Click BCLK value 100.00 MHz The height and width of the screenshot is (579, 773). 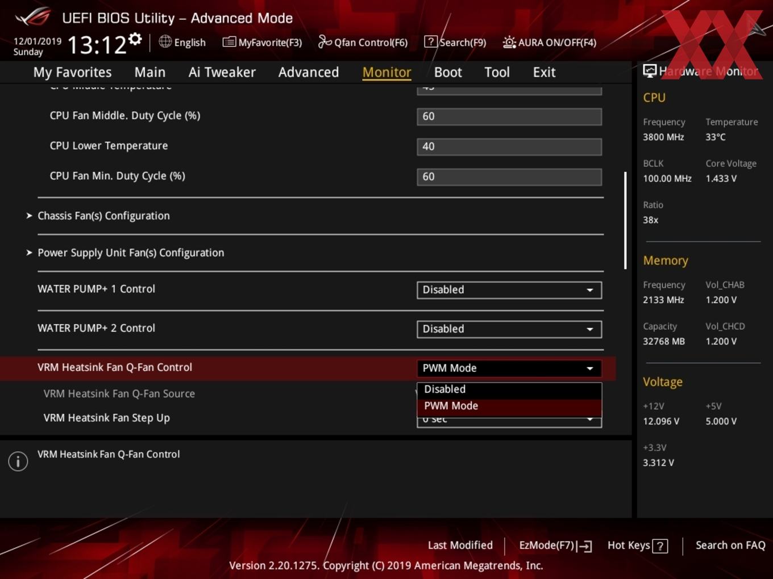tap(667, 178)
